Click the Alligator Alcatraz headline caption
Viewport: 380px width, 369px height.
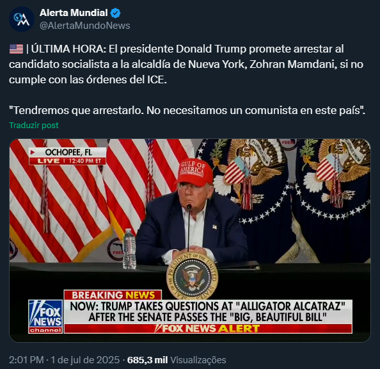click(208, 312)
